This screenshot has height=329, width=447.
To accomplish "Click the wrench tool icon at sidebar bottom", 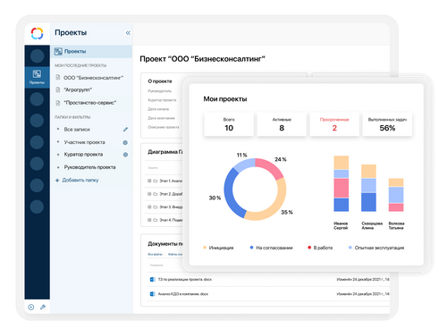I will [43, 307].
